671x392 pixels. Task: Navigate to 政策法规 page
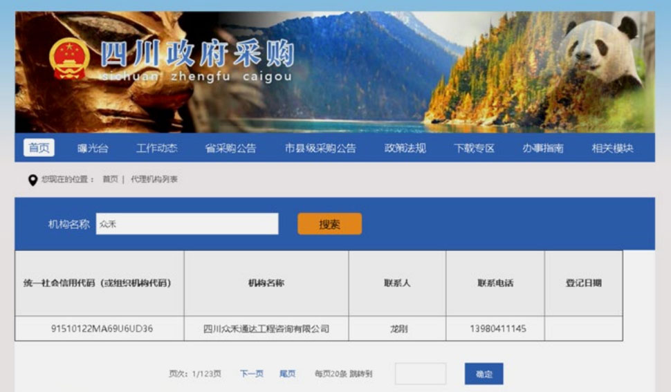tap(405, 148)
